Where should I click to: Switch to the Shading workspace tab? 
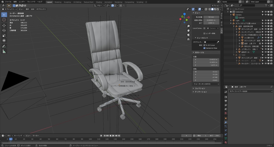click(x=99, y=2)
